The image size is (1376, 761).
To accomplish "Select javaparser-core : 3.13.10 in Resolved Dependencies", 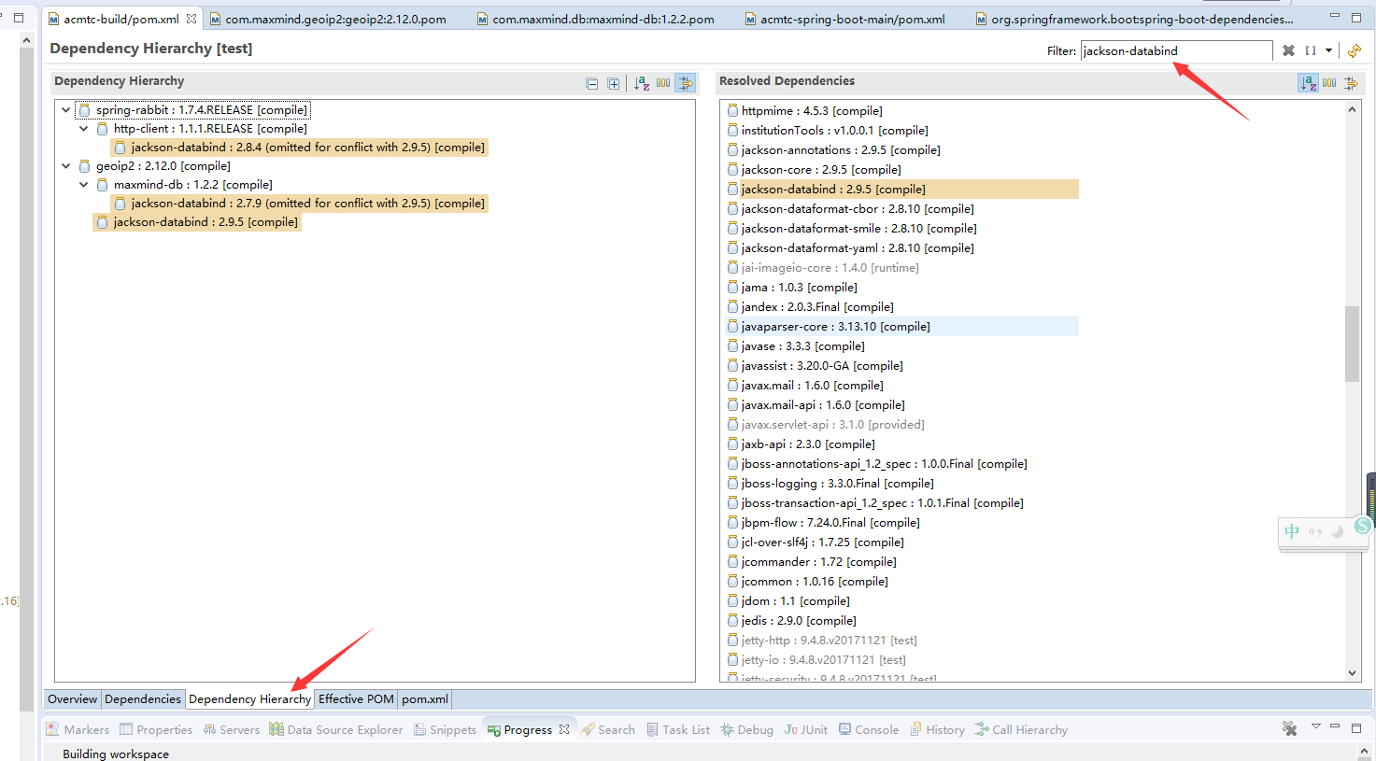I will [x=902, y=327].
